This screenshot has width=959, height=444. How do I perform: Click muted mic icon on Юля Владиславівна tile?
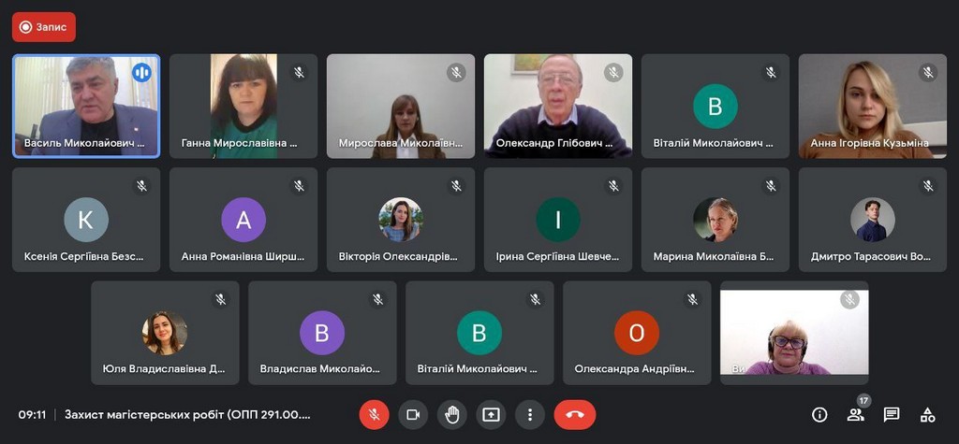tap(220, 300)
